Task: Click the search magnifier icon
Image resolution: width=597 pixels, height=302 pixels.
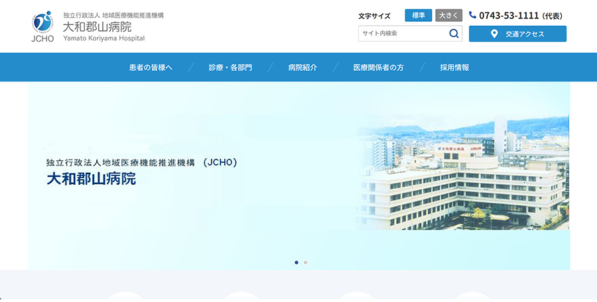Action: click(x=454, y=34)
